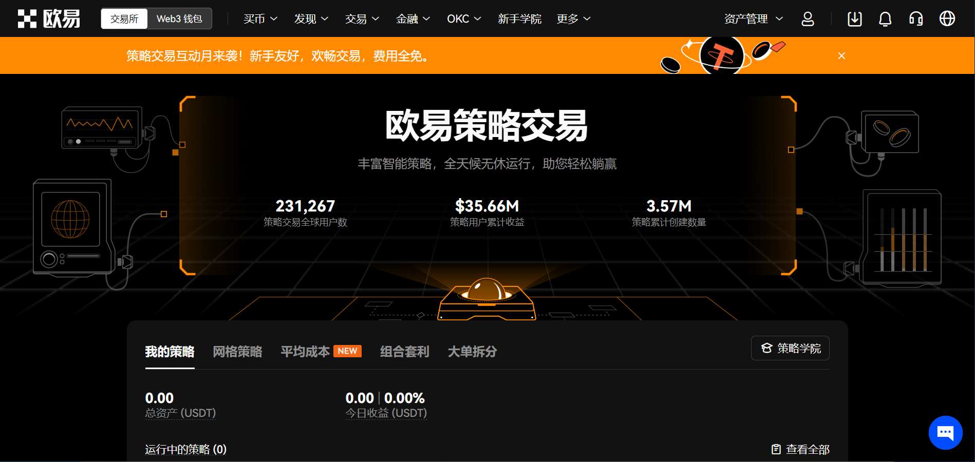Select the 交易所 toggle option

click(x=124, y=18)
